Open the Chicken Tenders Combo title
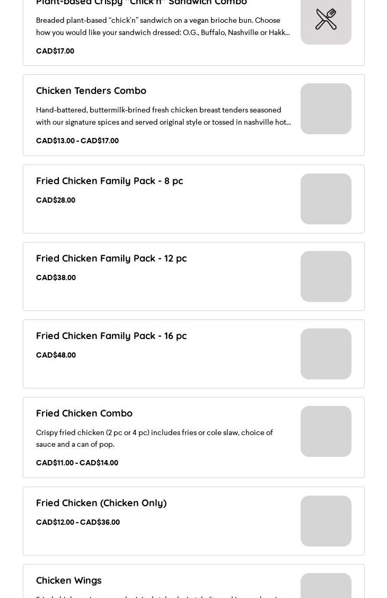This screenshot has width=387, height=598. point(91,91)
